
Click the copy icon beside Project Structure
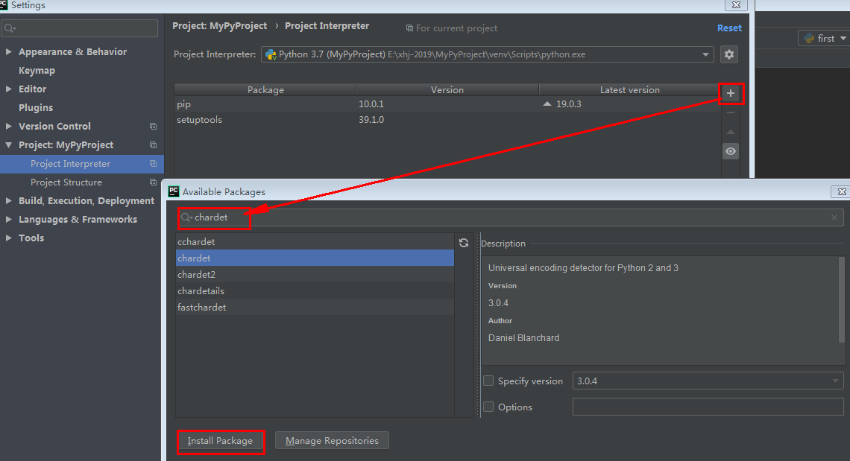(x=153, y=182)
